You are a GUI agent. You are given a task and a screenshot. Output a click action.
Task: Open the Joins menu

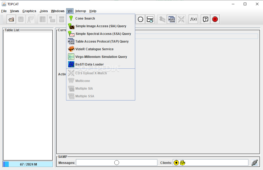click(x=44, y=11)
